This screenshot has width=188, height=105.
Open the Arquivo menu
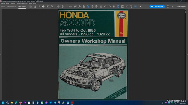point(3,3)
